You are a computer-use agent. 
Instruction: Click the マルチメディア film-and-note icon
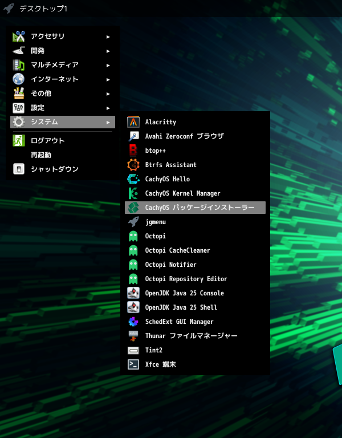pos(18,65)
